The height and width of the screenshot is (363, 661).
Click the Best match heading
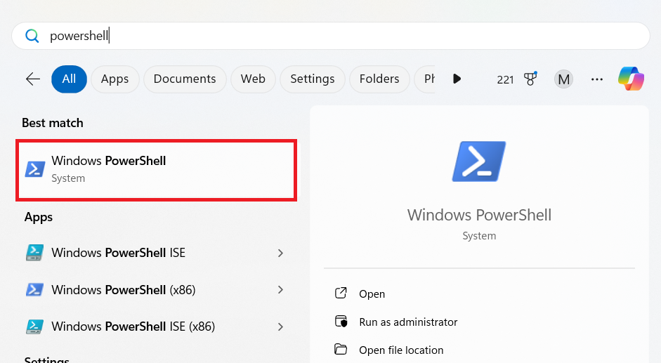point(53,123)
